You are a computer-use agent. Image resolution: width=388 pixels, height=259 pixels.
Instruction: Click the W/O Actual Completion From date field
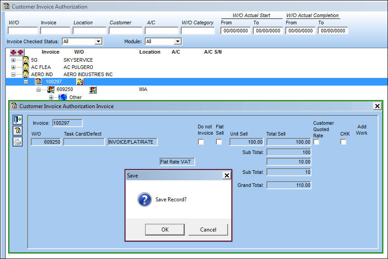pyautogui.click(x=301, y=31)
